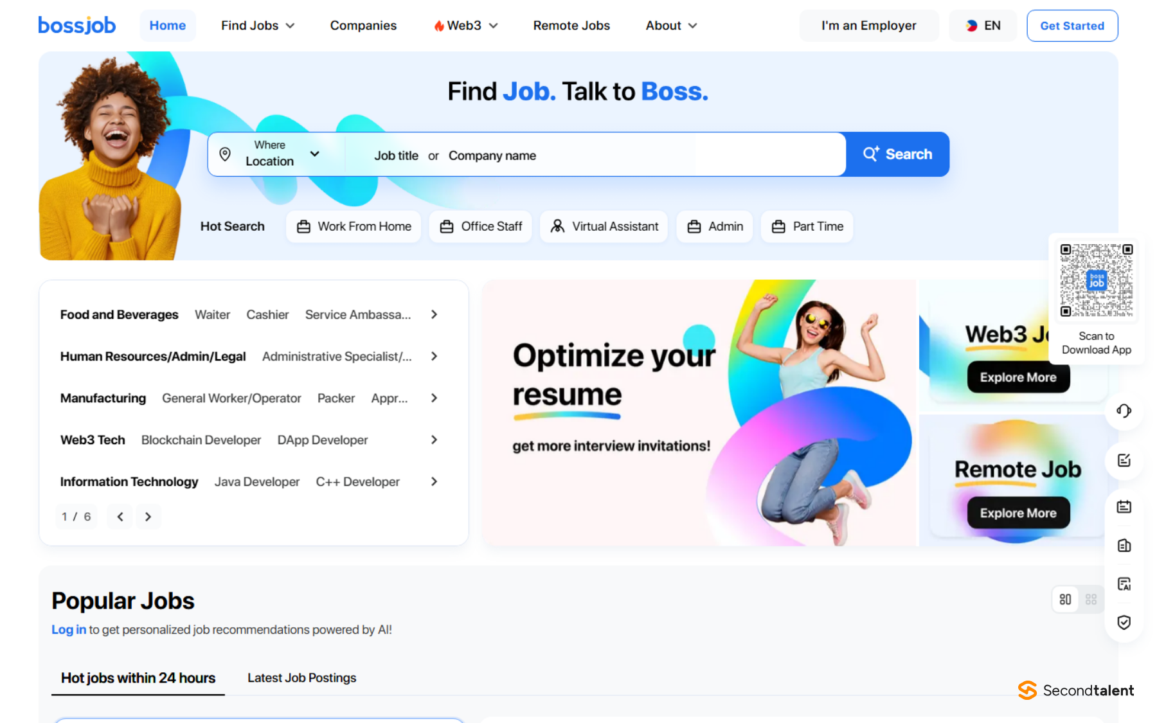
Task: Select the Admin hot search chip
Action: (x=715, y=226)
